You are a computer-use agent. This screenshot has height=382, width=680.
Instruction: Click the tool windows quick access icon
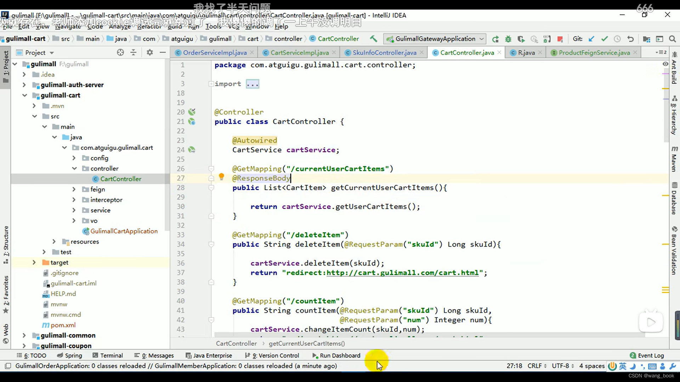(x=8, y=366)
